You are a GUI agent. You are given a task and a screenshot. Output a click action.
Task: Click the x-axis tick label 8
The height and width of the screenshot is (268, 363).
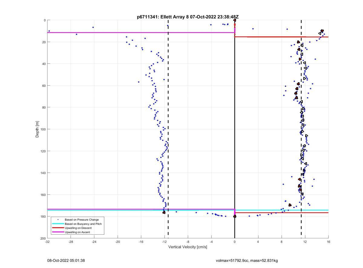pos(282,242)
